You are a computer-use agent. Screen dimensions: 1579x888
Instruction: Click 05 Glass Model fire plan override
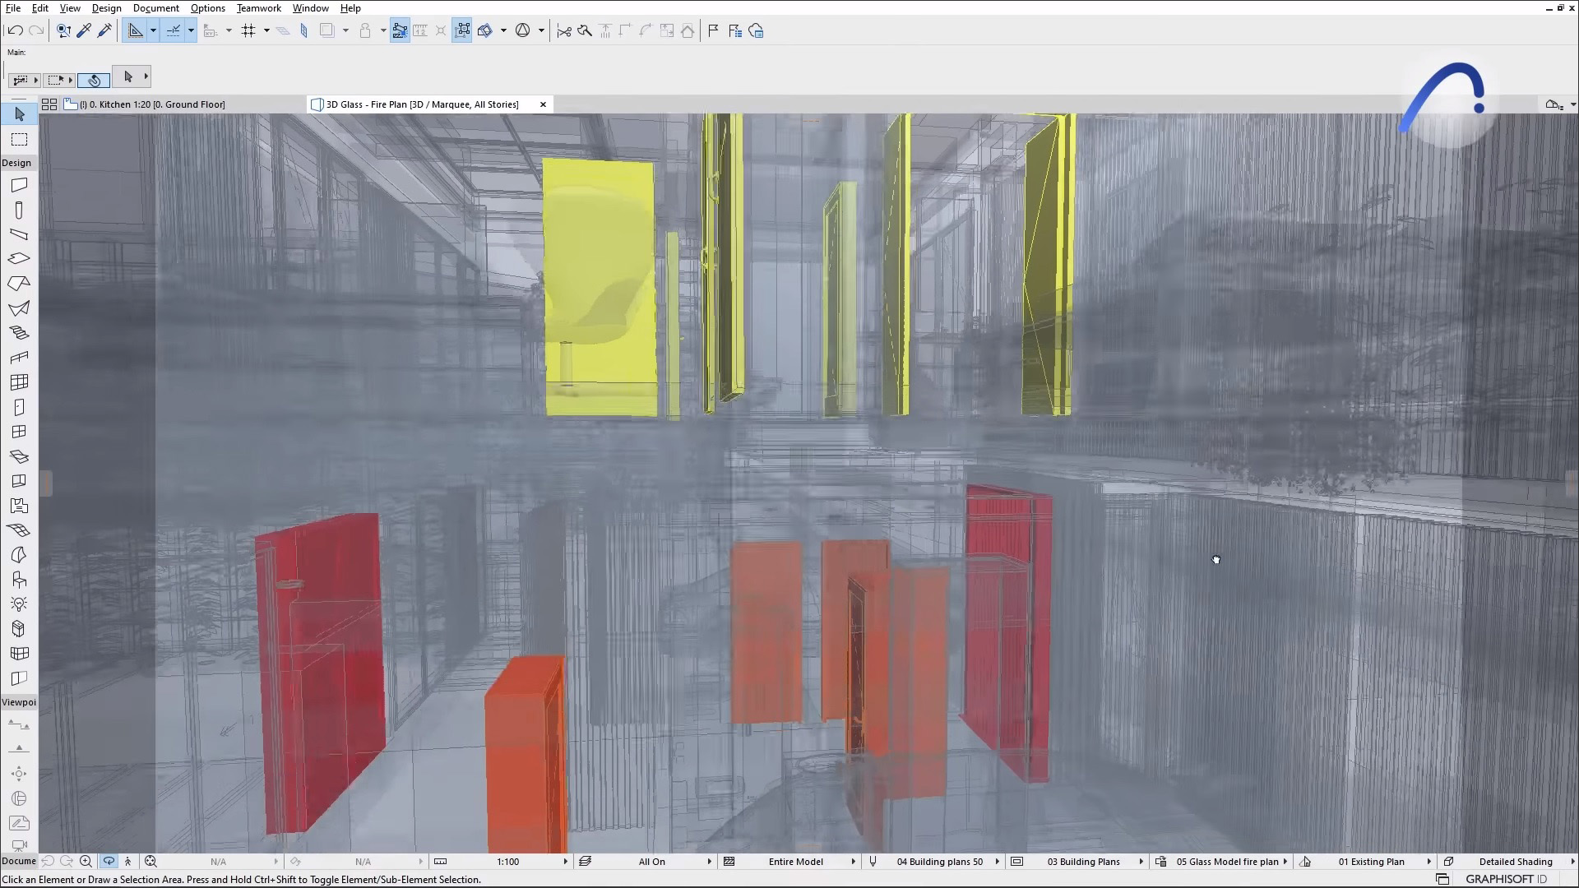pos(1227,862)
